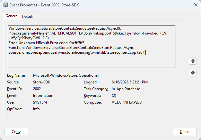Image resolution: width=201 pixels, height=140 pixels.
Task: Click the User value SYSTEM
Action: (x=40, y=102)
